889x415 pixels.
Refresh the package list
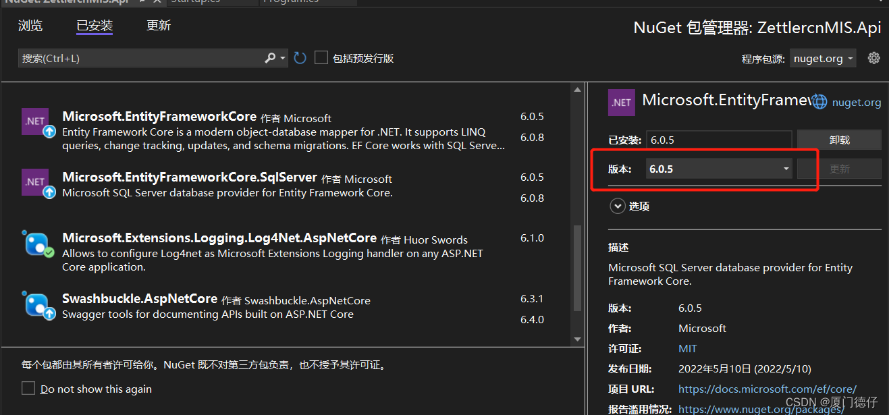point(300,58)
